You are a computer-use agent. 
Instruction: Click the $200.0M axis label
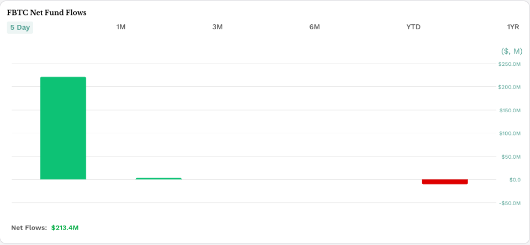[x=510, y=87]
